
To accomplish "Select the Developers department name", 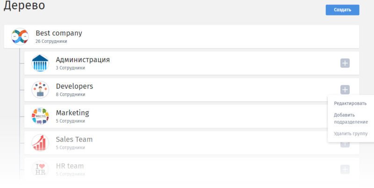I will (74, 86).
